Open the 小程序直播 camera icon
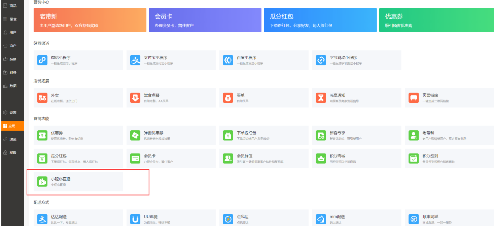 42,182
